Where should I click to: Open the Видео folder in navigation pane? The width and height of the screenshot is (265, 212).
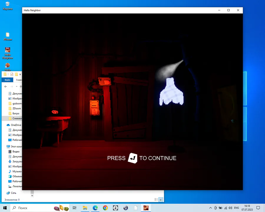click(x=14, y=151)
